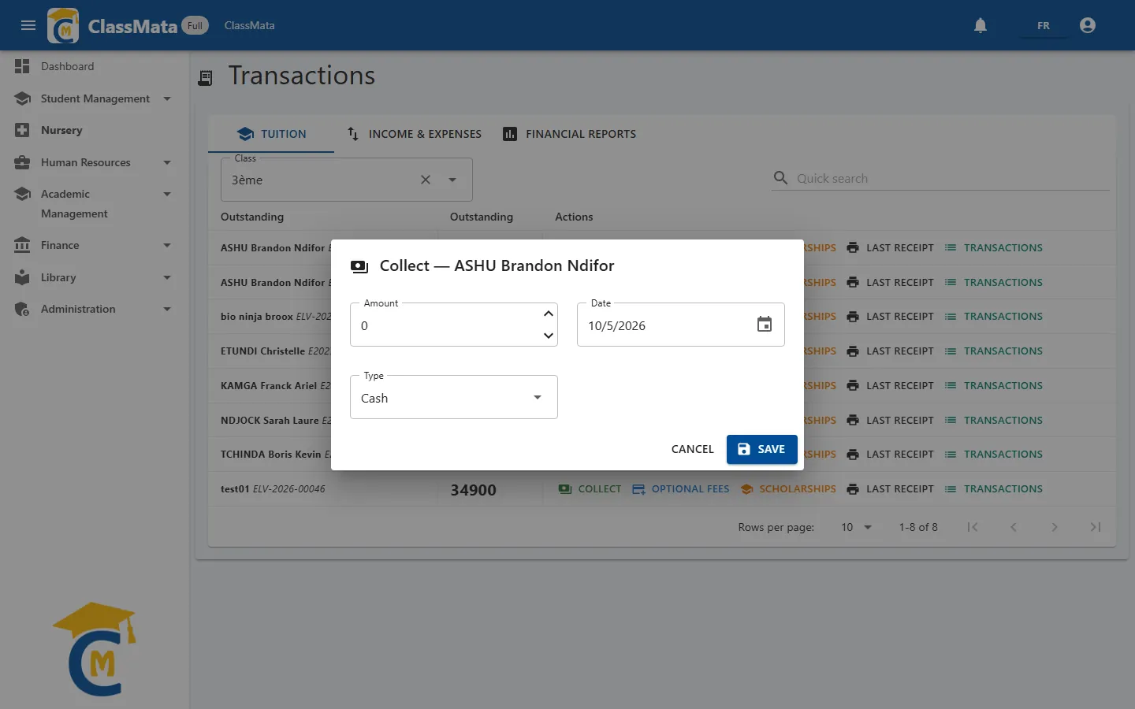Save the collected payment

[762, 449]
